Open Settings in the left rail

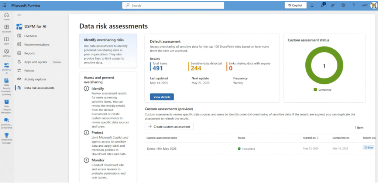[7, 53]
